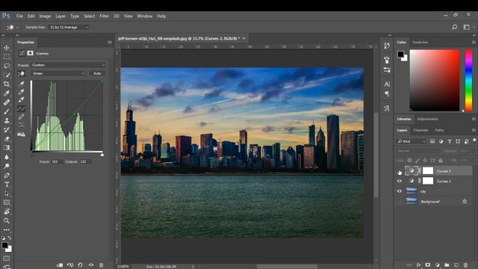Image resolution: width=478 pixels, height=269 pixels.
Task: Click the Input value field
Action: [x=57, y=161]
